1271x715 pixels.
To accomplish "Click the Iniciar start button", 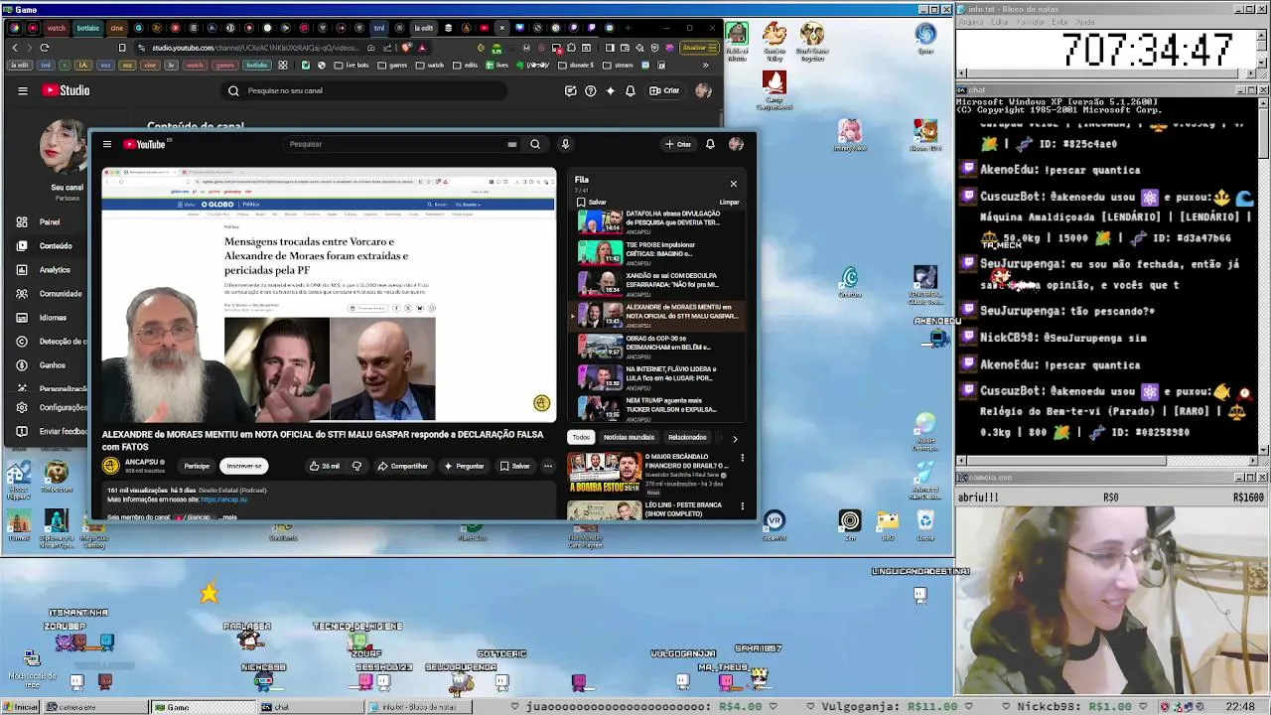I will click(22, 707).
